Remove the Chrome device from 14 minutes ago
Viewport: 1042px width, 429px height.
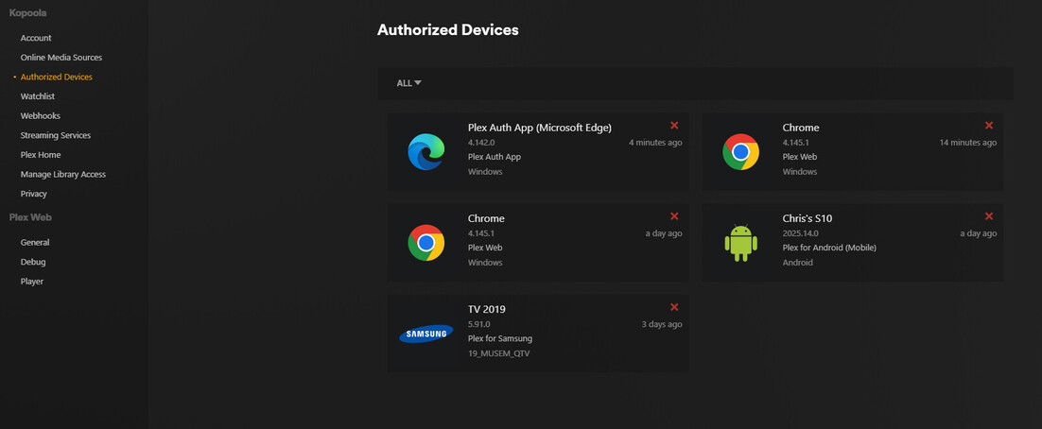coord(989,125)
